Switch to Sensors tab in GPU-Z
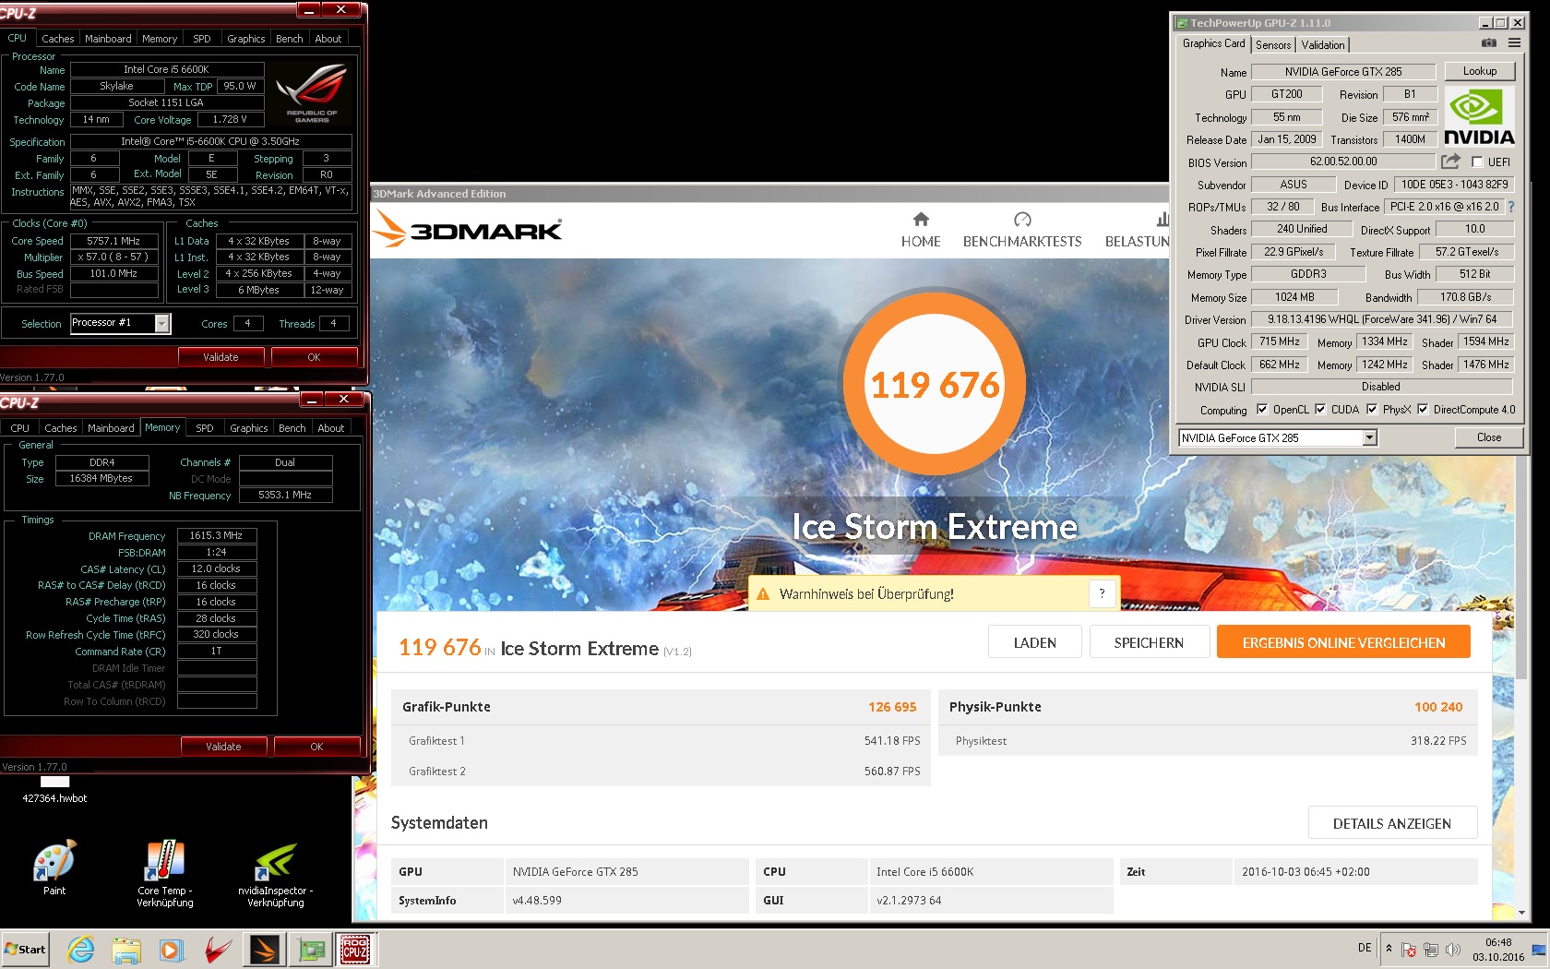 click(1273, 44)
